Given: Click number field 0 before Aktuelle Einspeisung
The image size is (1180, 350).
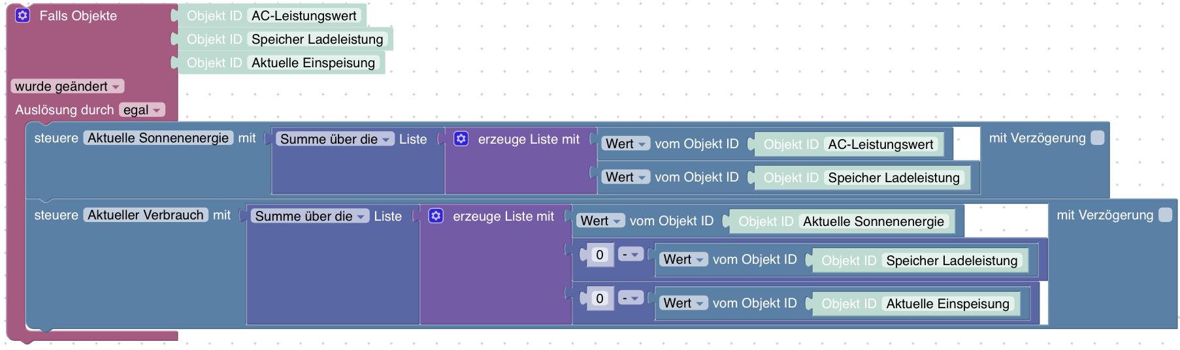Looking at the screenshot, I should click(x=600, y=298).
